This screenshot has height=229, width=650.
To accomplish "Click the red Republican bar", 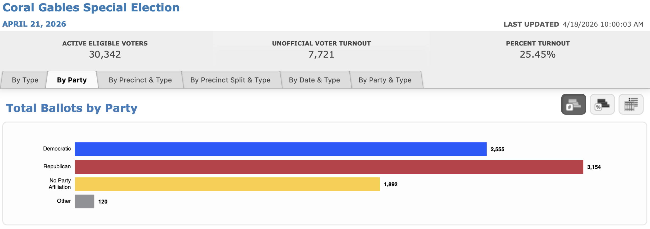I will (x=329, y=167).
